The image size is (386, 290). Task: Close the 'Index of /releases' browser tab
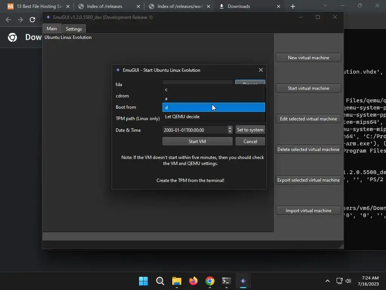coord(138,6)
